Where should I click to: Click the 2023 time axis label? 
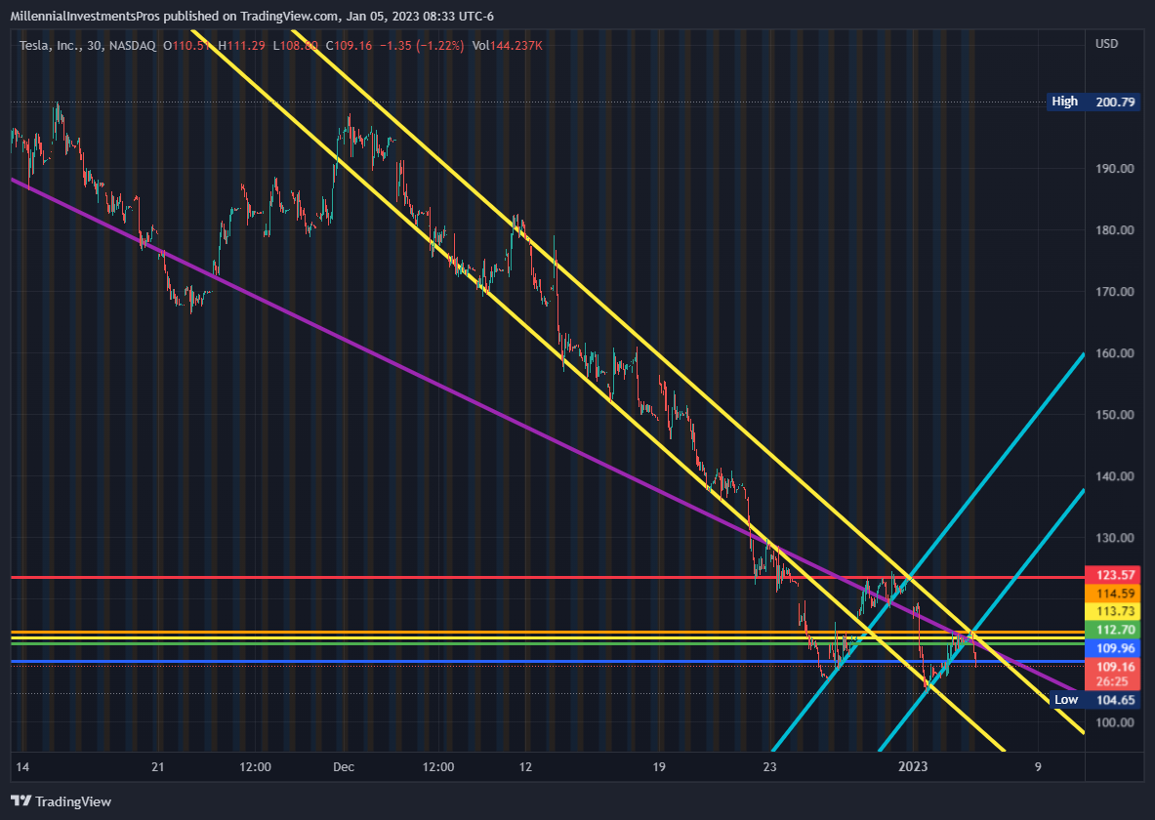(x=913, y=767)
